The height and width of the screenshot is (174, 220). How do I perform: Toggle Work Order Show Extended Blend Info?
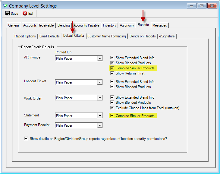[112, 97]
